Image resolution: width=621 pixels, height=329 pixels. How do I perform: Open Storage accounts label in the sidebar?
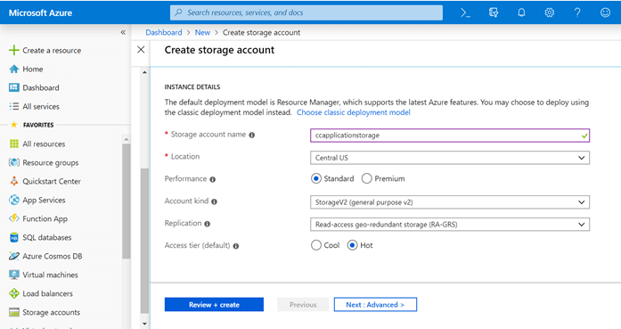click(51, 312)
